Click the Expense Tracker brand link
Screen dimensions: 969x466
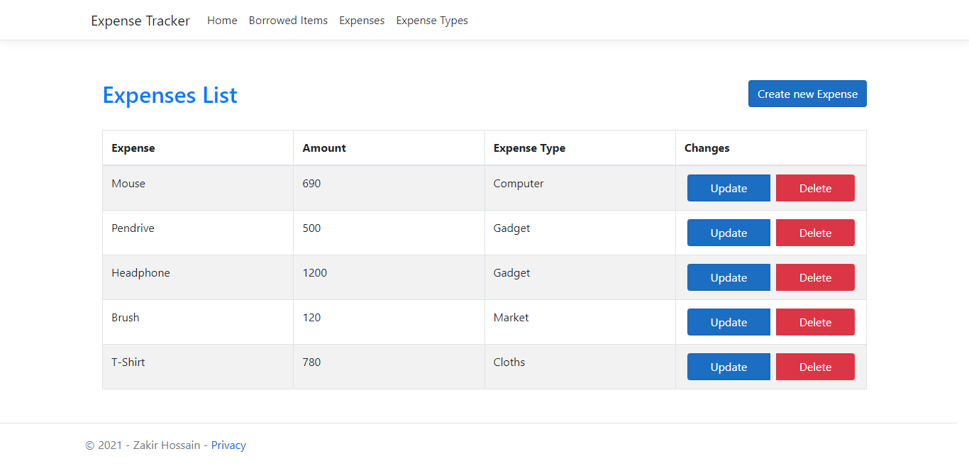click(x=140, y=21)
